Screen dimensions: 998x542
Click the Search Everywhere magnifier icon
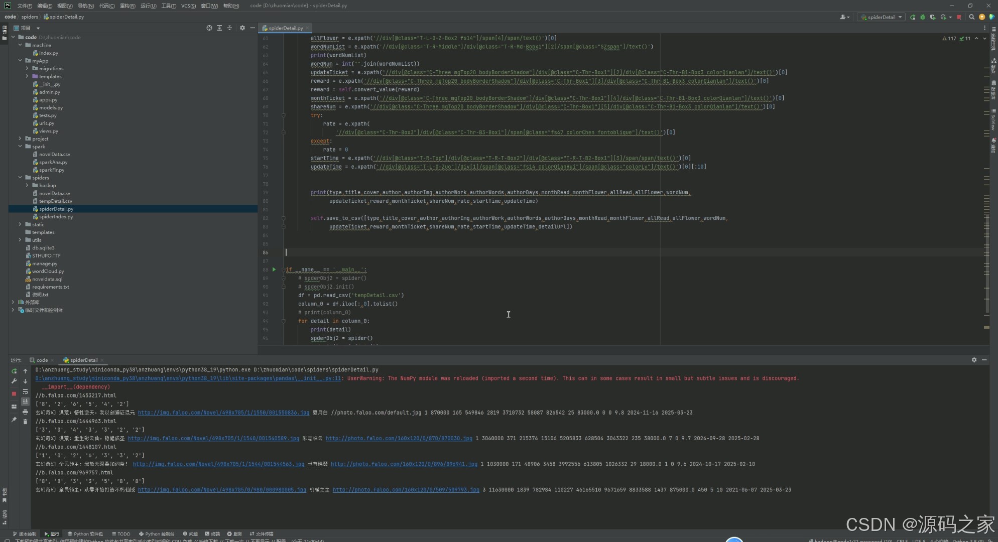971,17
